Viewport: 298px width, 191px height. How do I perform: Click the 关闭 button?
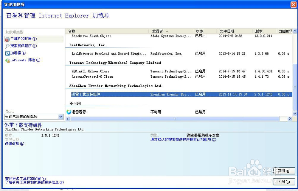point(284,182)
